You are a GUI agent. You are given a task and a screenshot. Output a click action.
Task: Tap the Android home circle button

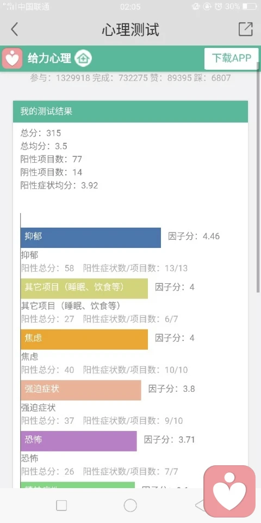[130, 506]
